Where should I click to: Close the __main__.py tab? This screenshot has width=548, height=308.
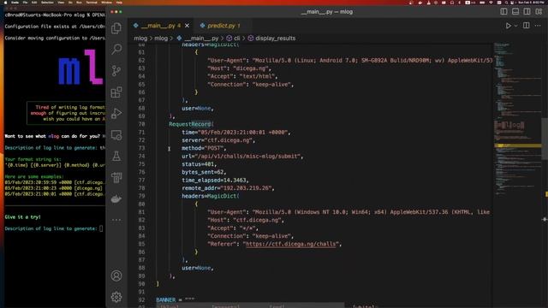coord(187,26)
